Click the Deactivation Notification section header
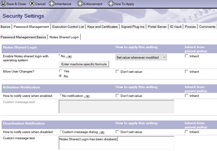Viewport: 217px width, 151px height. click(x=24, y=123)
